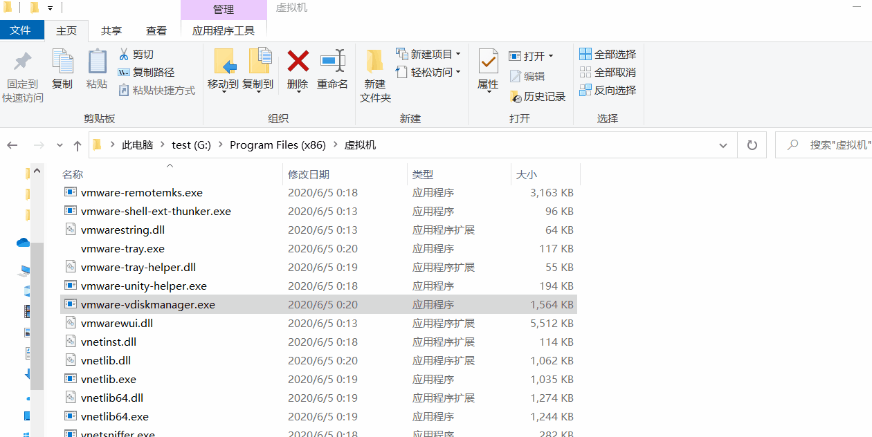The image size is (872, 437).
Task: Expand the address bar history dropdown
Action: click(x=723, y=145)
